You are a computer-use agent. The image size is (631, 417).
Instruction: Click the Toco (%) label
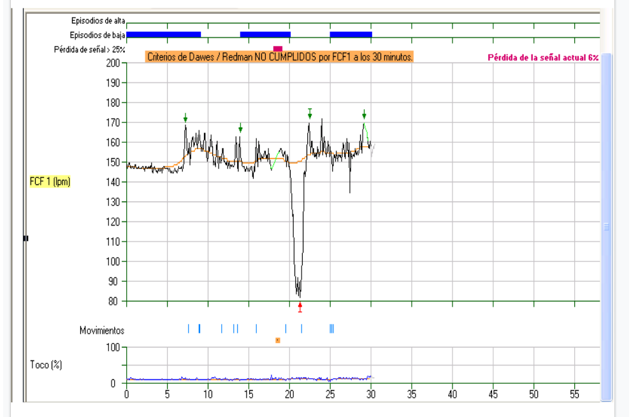pyautogui.click(x=46, y=365)
